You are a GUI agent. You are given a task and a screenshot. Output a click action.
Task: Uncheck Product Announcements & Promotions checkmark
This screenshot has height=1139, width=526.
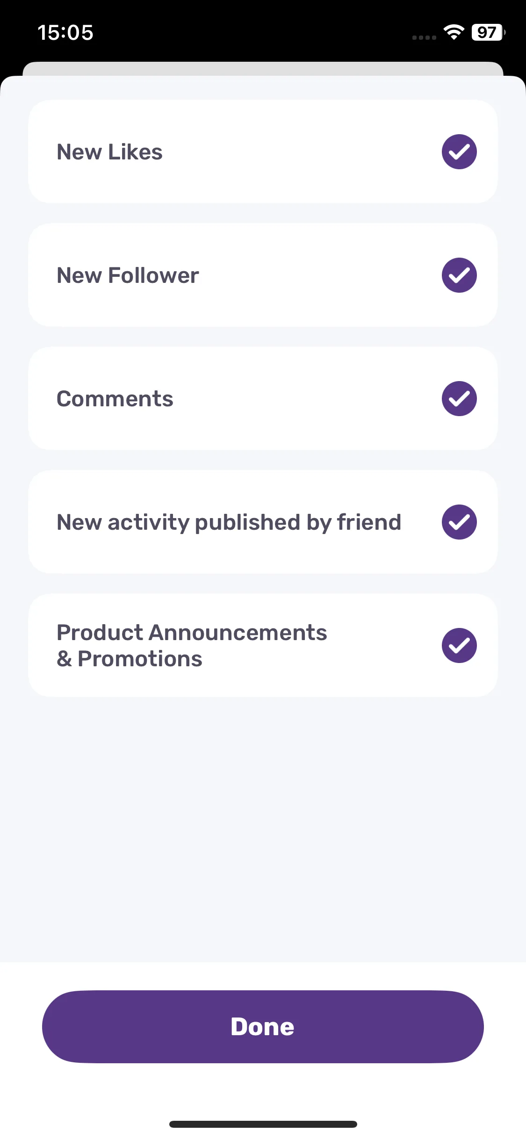(x=459, y=645)
